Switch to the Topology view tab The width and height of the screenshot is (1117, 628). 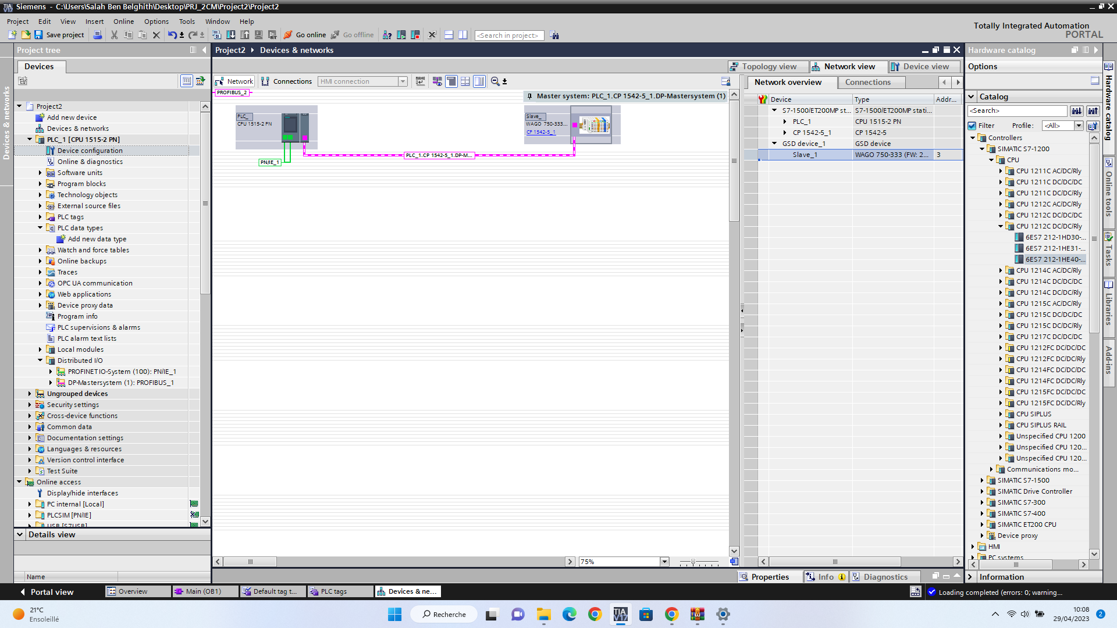tap(769, 66)
